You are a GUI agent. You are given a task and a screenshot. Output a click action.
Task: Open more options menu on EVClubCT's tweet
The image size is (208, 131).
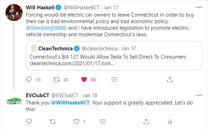tap(199, 95)
